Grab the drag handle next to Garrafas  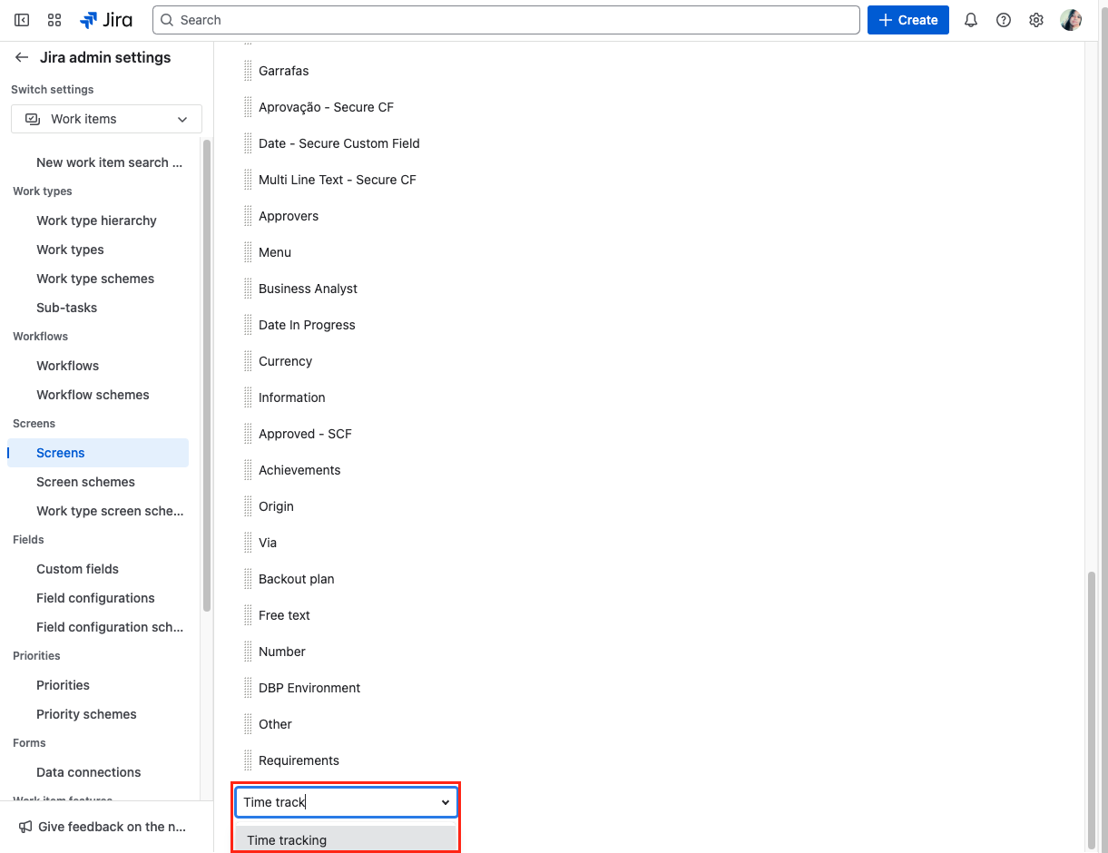tap(248, 71)
